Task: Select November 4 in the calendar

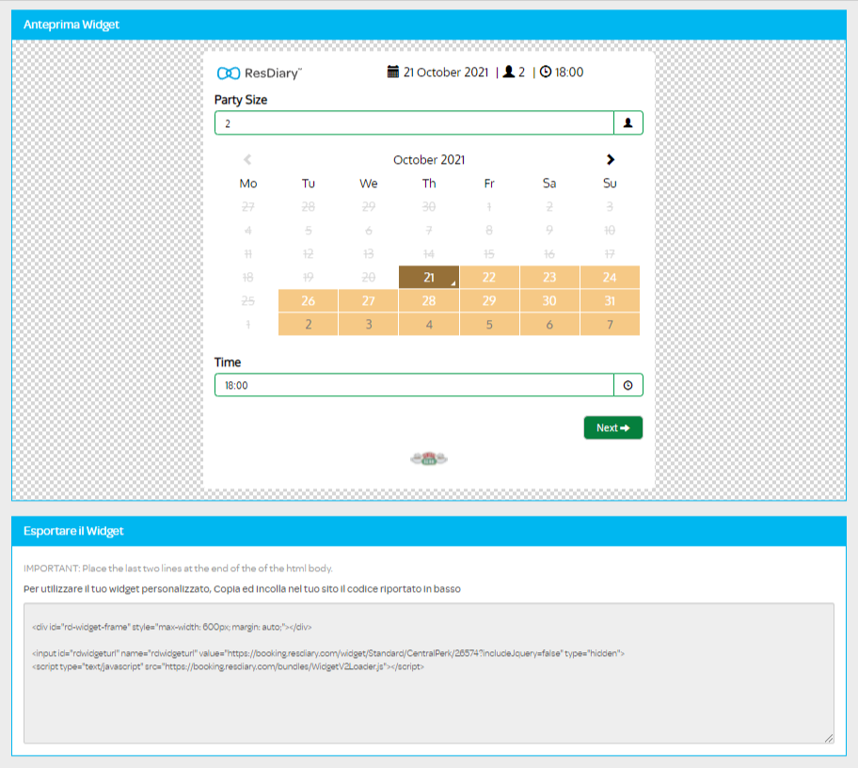Action: tap(429, 324)
